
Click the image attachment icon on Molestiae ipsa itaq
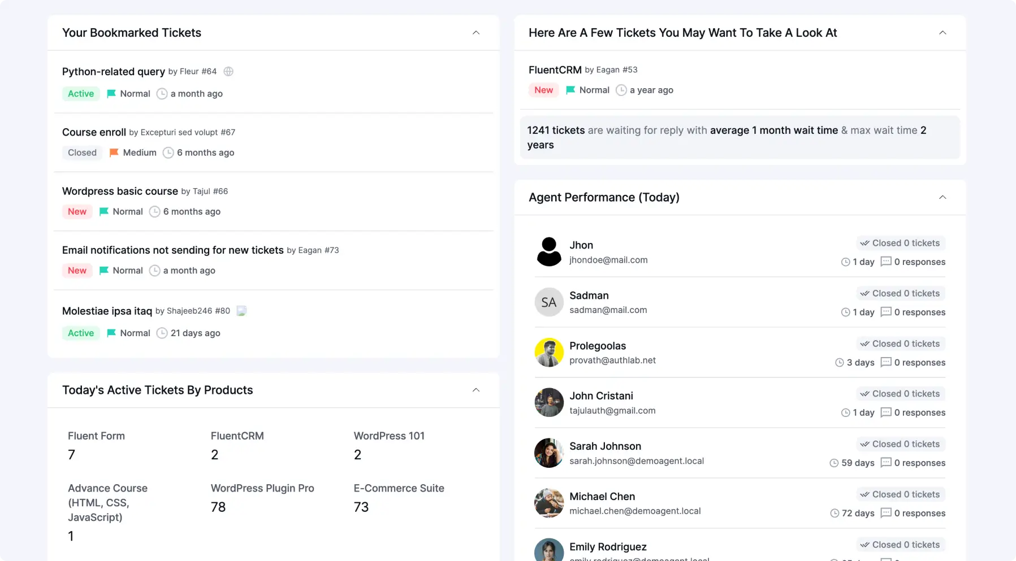pyautogui.click(x=241, y=311)
